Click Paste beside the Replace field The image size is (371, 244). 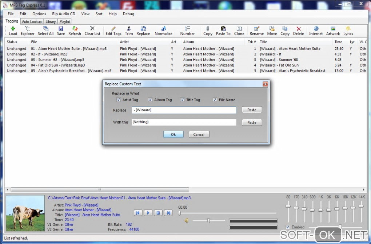pyautogui.click(x=252, y=110)
